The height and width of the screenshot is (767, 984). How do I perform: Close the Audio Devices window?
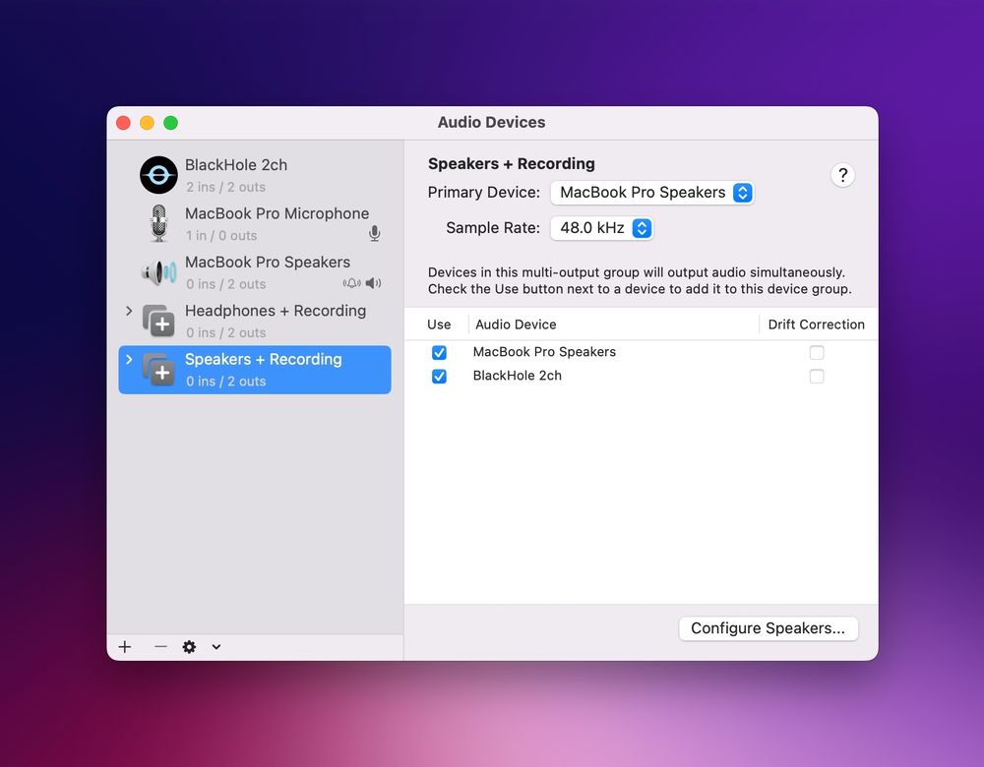click(x=123, y=123)
